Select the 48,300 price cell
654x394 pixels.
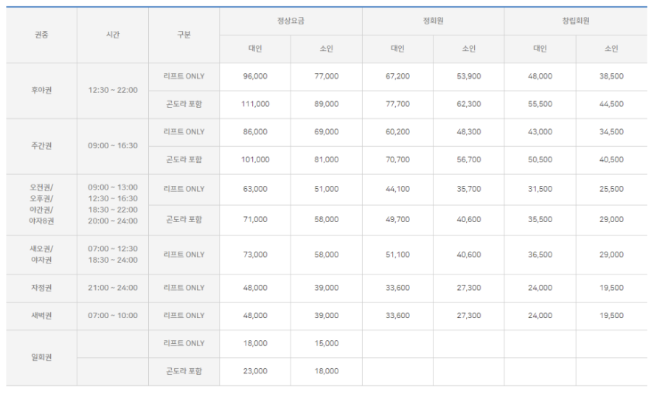tap(469, 132)
